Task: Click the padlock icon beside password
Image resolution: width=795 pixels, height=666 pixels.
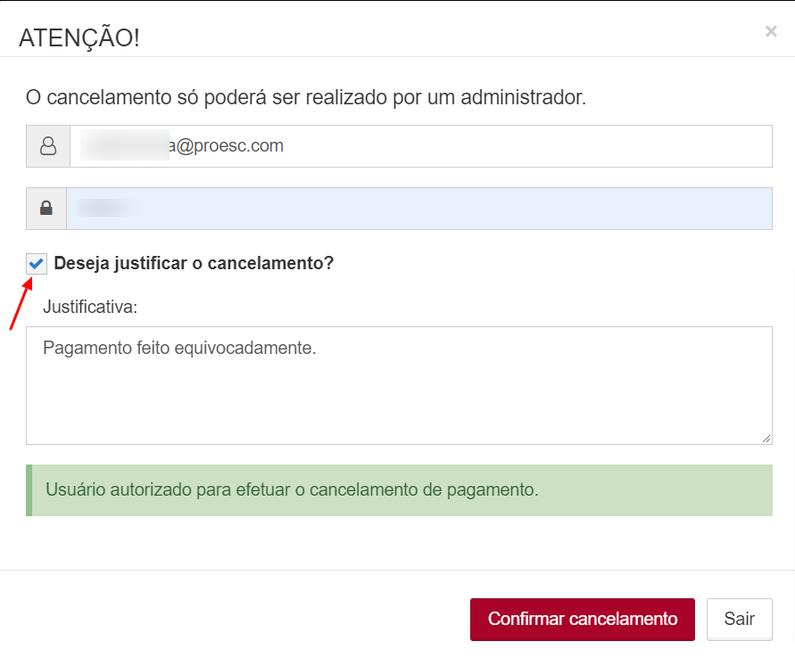Action: click(46, 208)
